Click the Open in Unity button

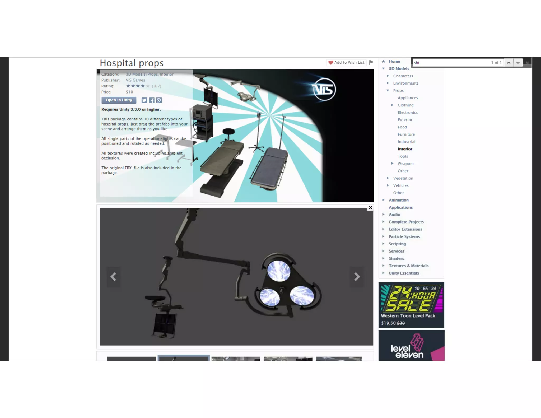pos(119,100)
